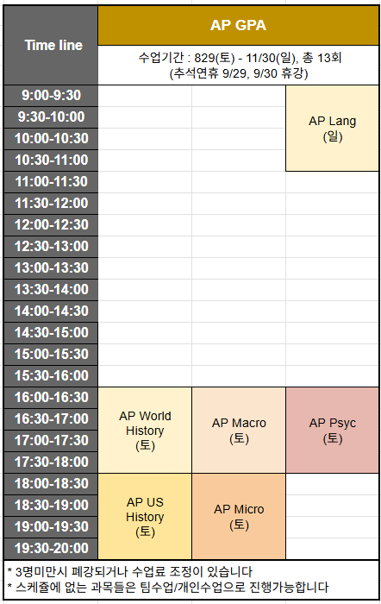The height and width of the screenshot is (604, 381).
Task: Click the AP Macro (토) block
Action: click(x=239, y=431)
